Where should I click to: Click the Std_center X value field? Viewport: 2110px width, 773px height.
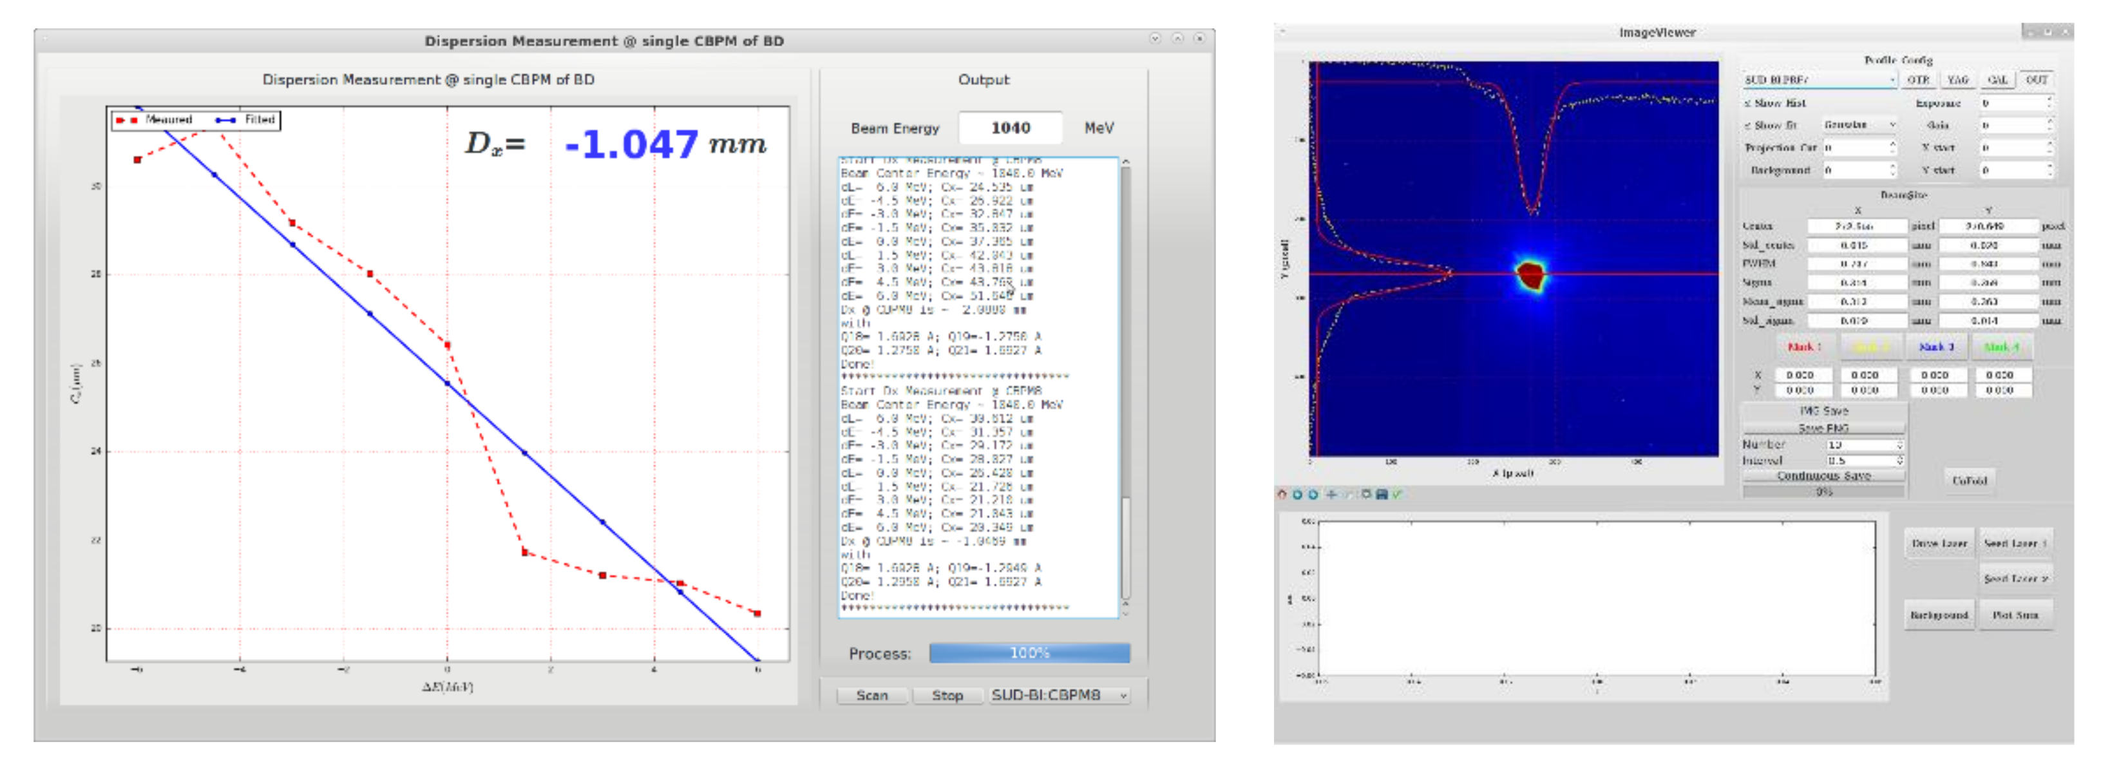point(1858,245)
